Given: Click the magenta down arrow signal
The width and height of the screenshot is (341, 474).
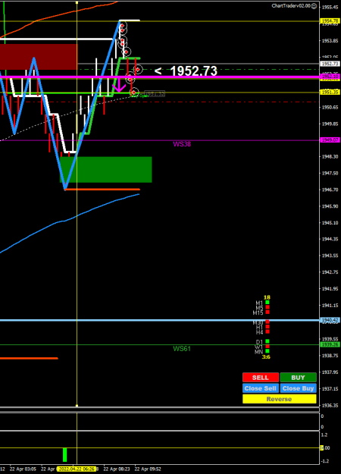Looking at the screenshot, I should click(x=119, y=86).
